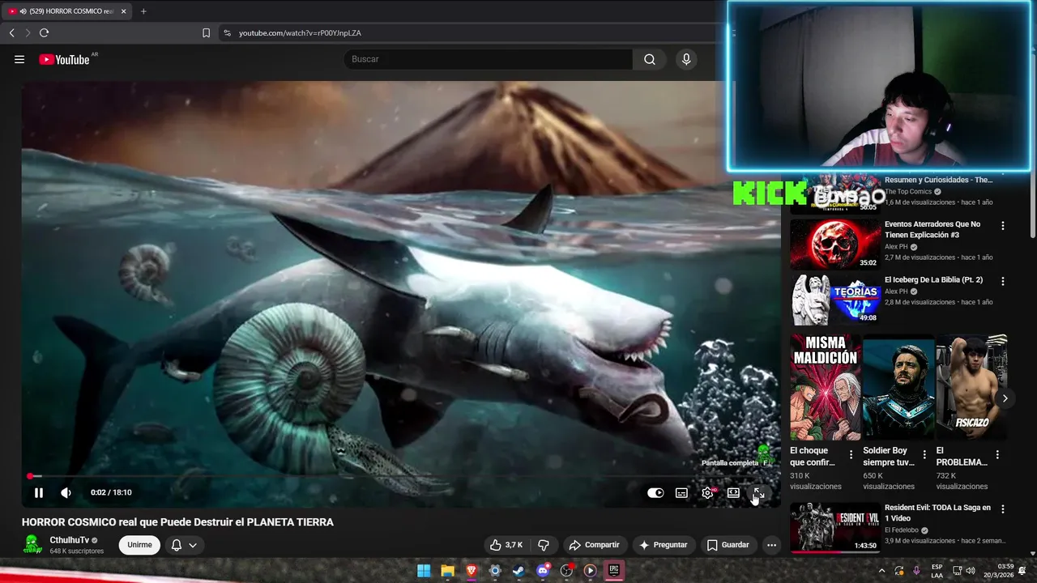Dislike the video with thumbs down

tap(544, 545)
